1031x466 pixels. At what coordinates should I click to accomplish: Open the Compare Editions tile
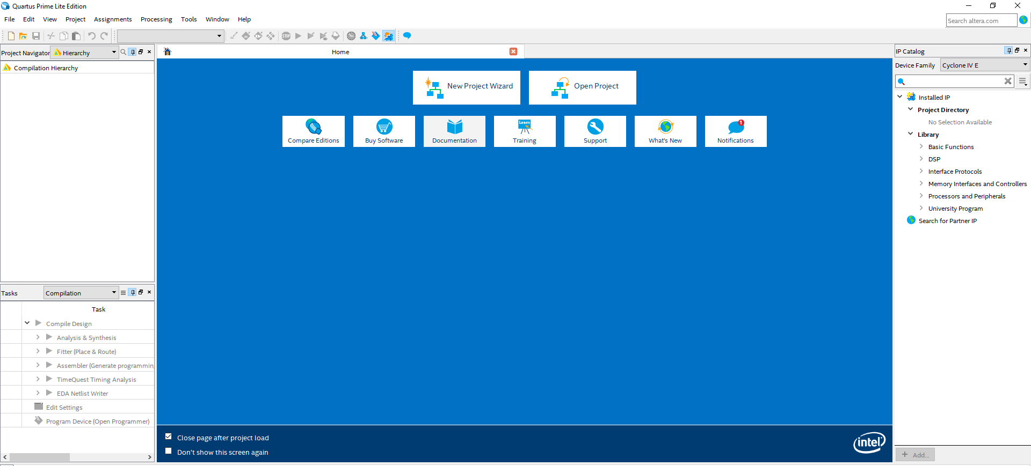(x=314, y=131)
